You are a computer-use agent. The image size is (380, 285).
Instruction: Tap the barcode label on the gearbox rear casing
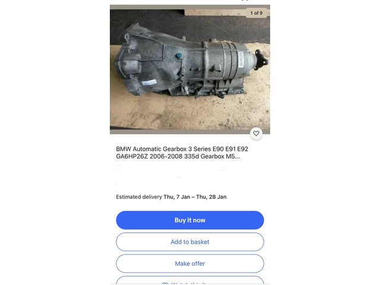click(x=241, y=59)
